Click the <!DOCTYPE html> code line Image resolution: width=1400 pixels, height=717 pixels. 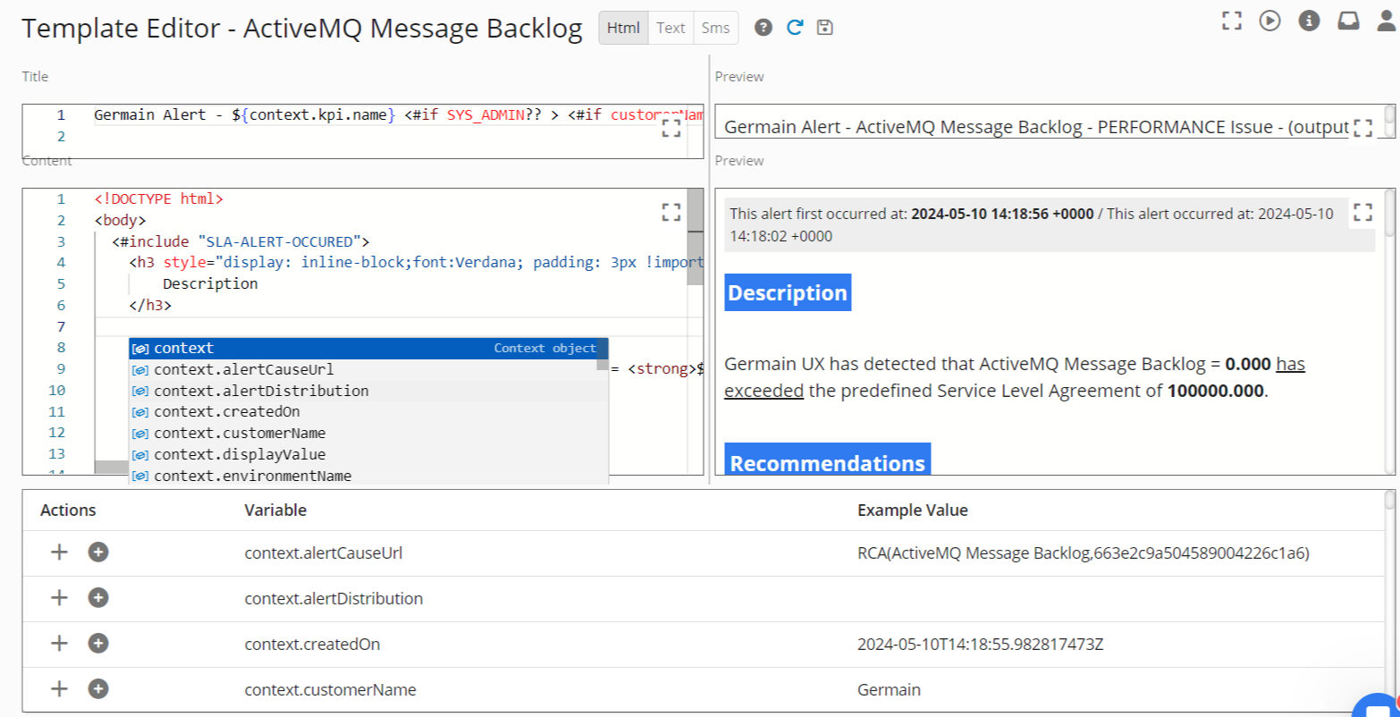tap(159, 198)
